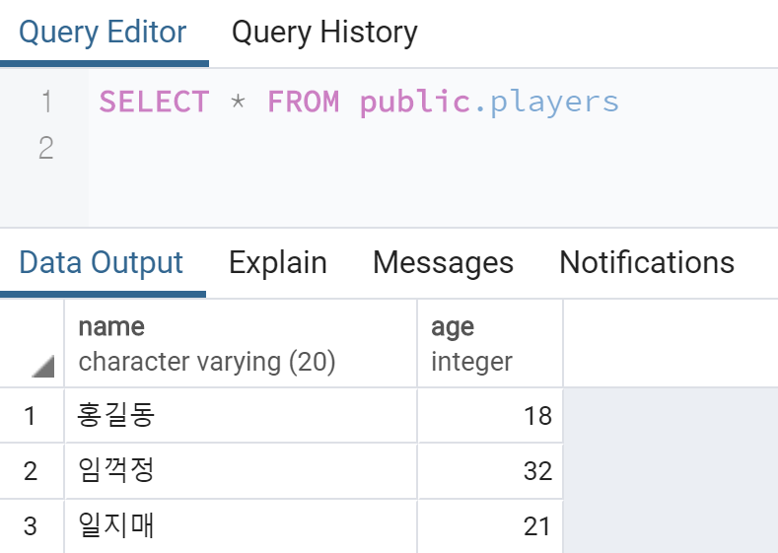Click the cell containing 일지매
This screenshot has height=553, width=778.
[241, 526]
